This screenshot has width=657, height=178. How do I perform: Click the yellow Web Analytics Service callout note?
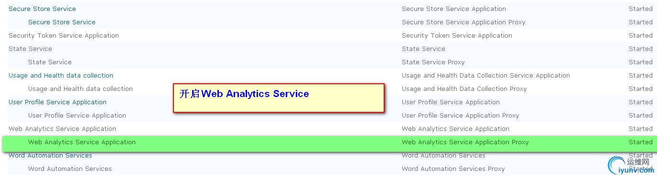pyautogui.click(x=279, y=98)
